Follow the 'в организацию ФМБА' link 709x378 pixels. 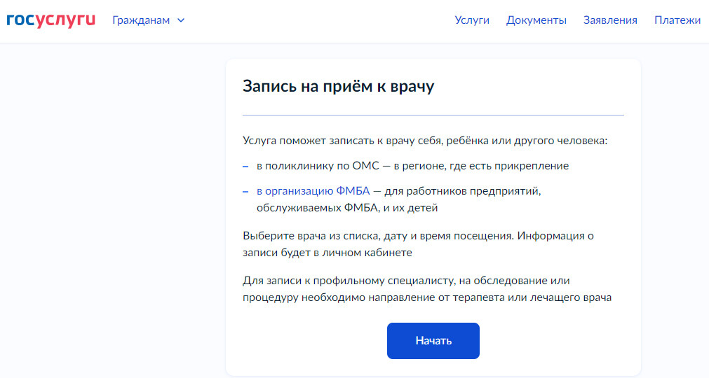313,190
